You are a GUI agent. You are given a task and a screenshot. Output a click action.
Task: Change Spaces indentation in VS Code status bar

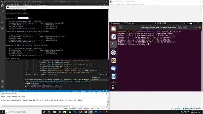click(x=83, y=91)
